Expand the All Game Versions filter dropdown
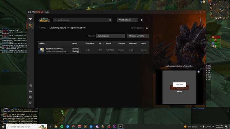The width and height of the screenshot is (230, 129). point(138,36)
